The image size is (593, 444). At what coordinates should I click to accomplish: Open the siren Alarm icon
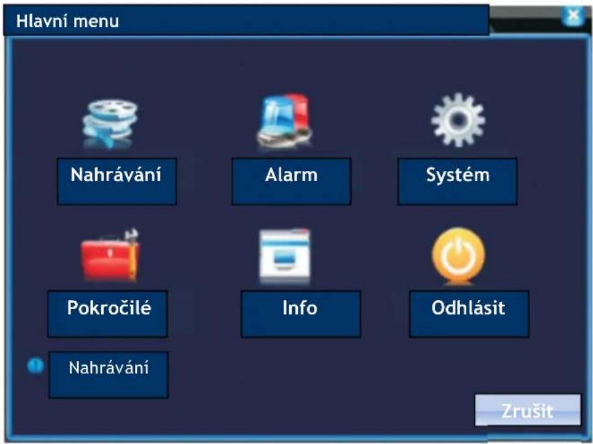[x=285, y=121]
